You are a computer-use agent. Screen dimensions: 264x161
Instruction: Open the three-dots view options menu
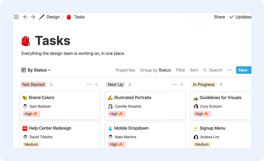coord(229,70)
